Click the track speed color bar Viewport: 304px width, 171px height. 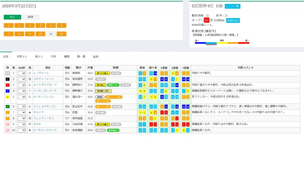point(222,43)
